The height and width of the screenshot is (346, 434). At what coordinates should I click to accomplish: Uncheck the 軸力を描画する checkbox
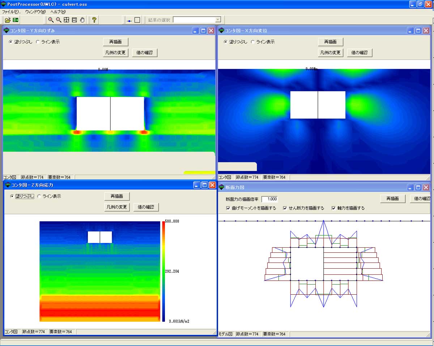point(333,208)
